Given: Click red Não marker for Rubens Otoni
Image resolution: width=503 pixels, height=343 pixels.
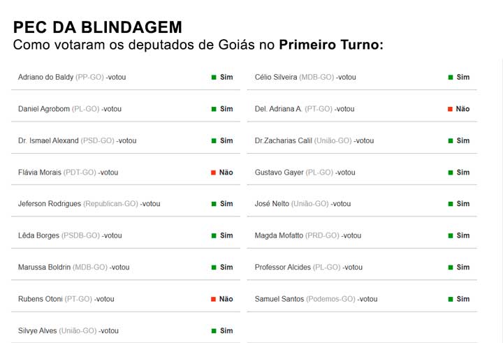Looking at the screenshot, I should tap(213, 300).
